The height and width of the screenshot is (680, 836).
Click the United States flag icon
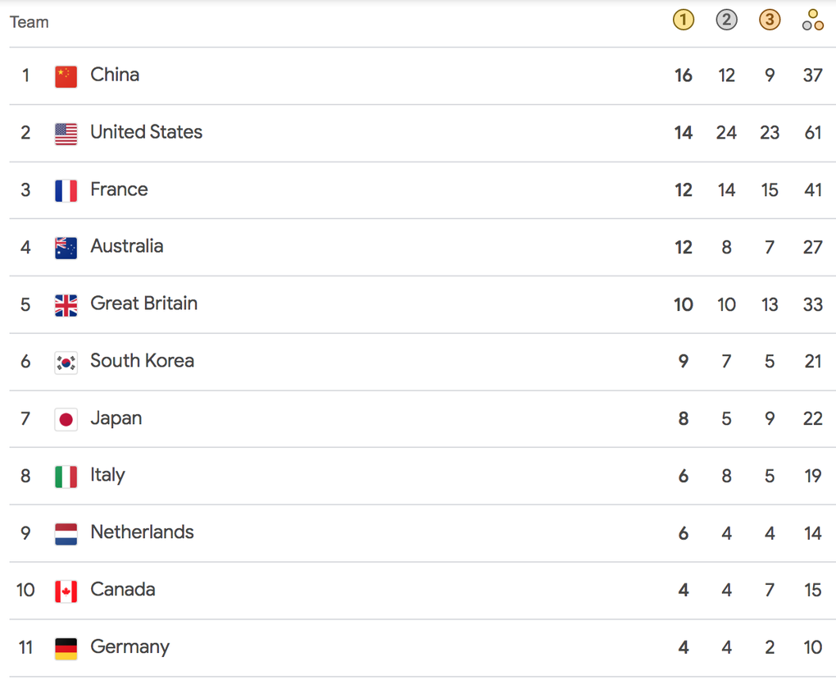66,134
